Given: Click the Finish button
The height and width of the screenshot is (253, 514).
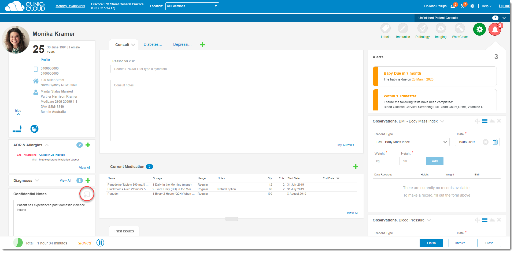Looking at the screenshot, I should point(431,243).
